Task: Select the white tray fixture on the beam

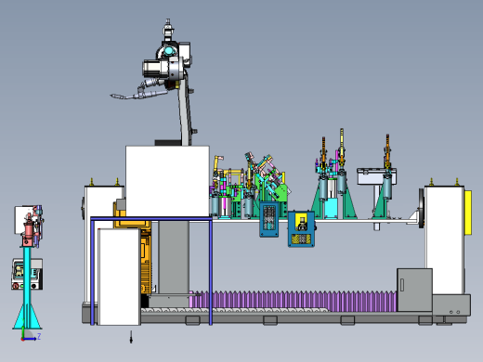Action: pos(376,176)
